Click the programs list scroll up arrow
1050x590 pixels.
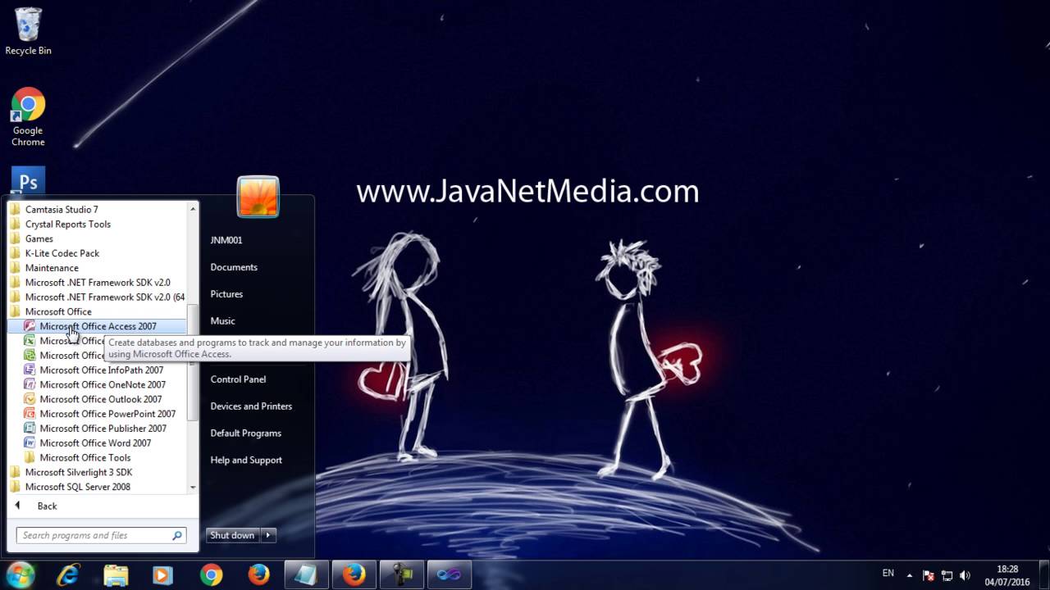tap(193, 209)
